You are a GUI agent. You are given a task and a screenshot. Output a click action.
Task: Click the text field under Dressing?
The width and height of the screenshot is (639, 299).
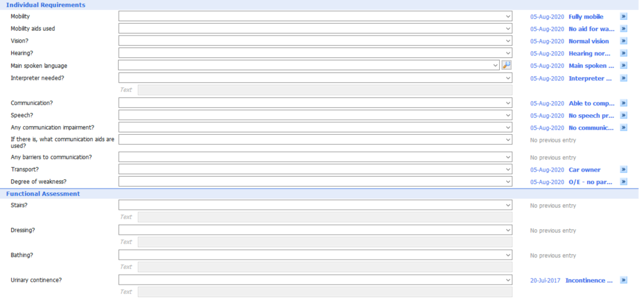(324, 242)
